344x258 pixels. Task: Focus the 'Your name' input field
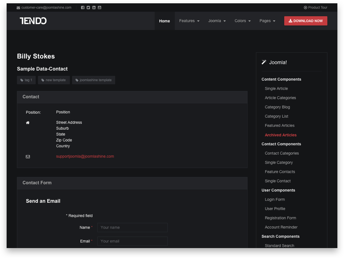[x=133, y=228]
